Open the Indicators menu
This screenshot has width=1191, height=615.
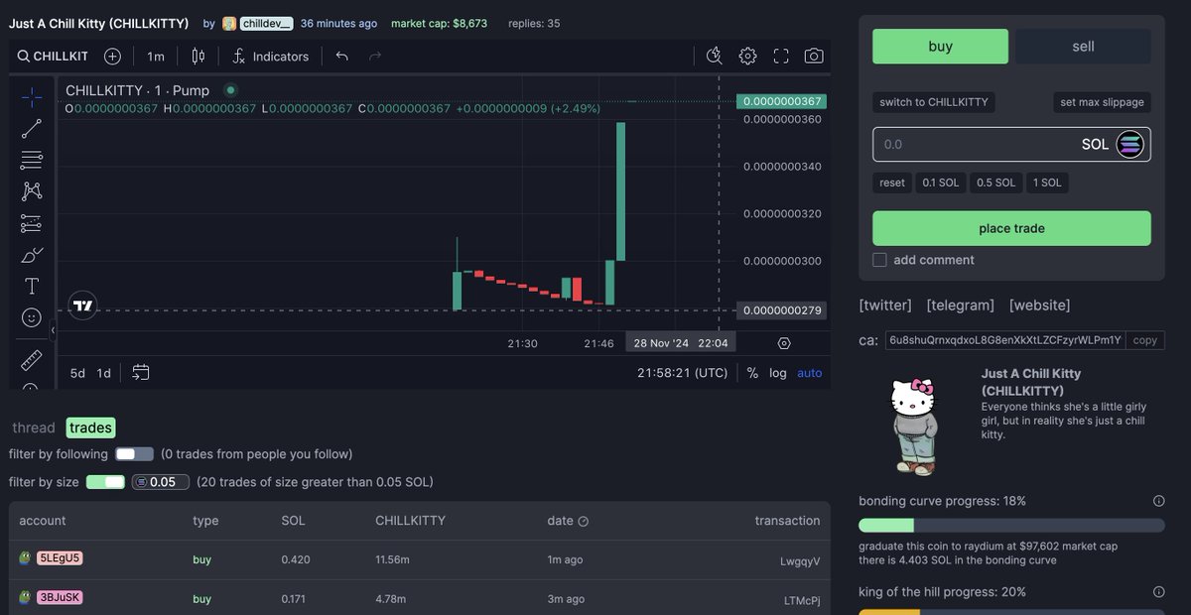coord(270,57)
